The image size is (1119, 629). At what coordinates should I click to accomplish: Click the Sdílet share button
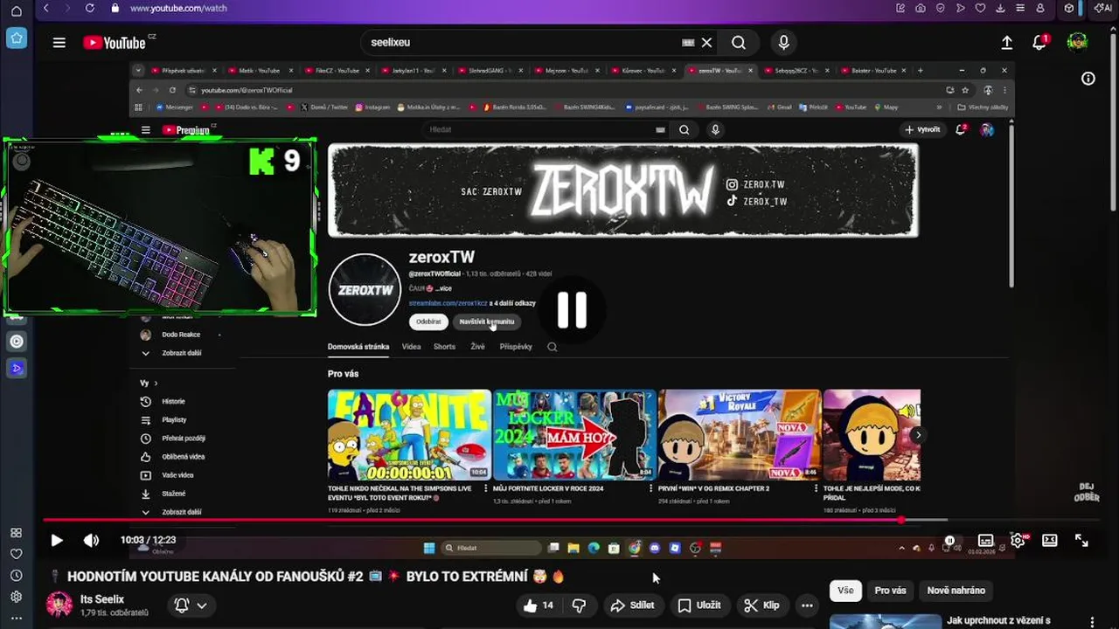click(x=632, y=605)
